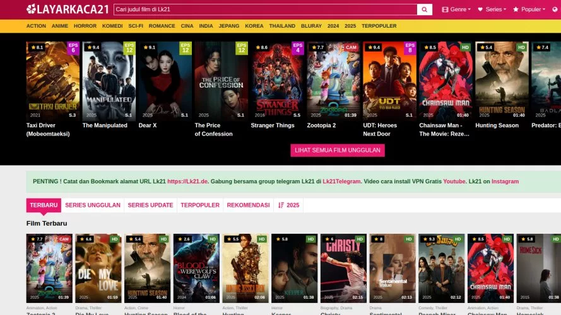Go to the HORROR category
Screen dimensions: 561x315
point(85,26)
